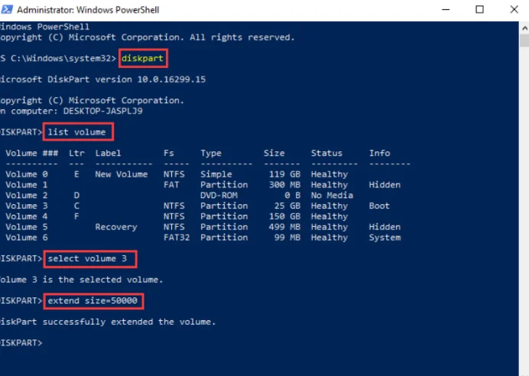529x376 pixels.
Task: Click the 'No Media' status
Action: tap(332, 195)
